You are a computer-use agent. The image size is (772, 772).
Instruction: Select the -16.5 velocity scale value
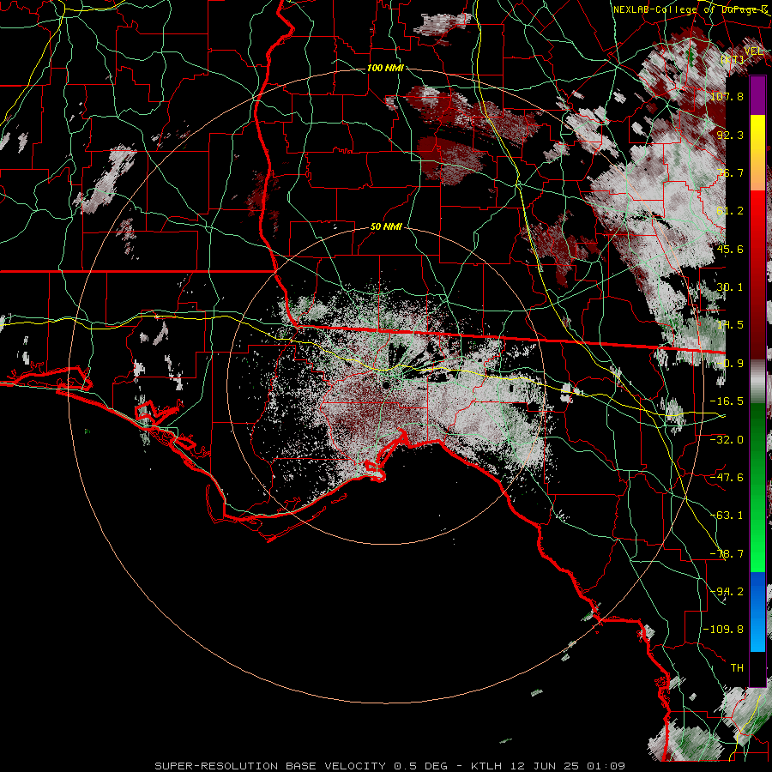(727, 401)
